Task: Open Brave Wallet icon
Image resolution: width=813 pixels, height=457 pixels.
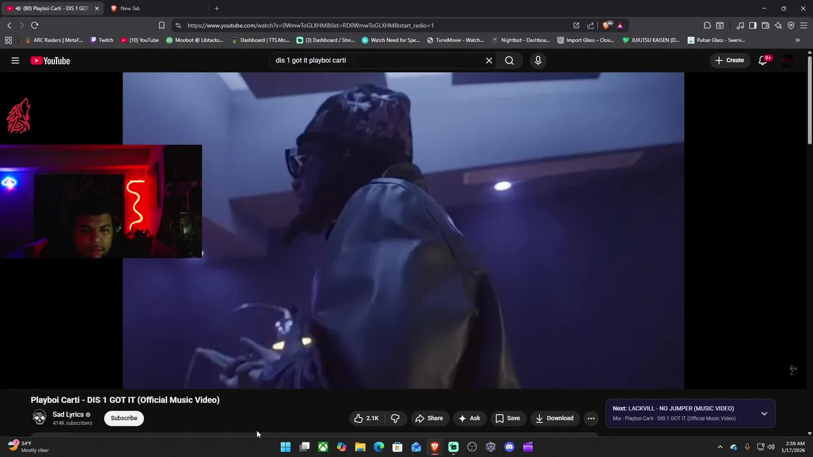Action: [x=765, y=25]
